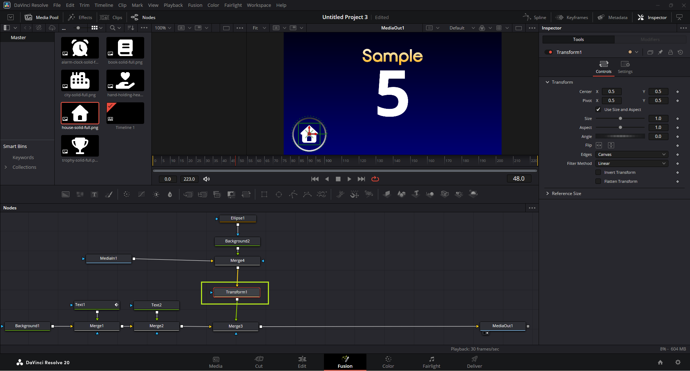Toggle the loop playback button
The height and width of the screenshot is (371, 690).
click(375, 179)
